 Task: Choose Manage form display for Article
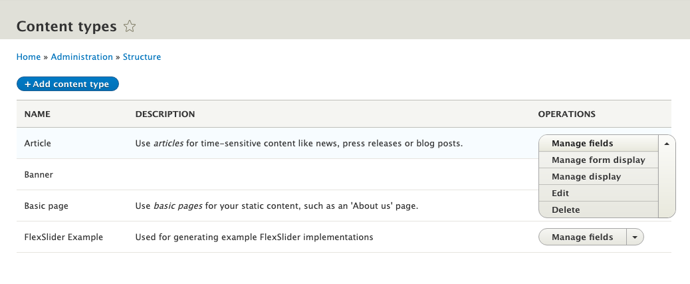tap(598, 160)
